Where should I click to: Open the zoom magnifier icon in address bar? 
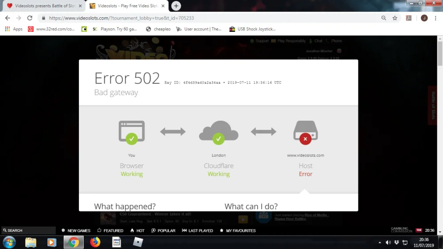(383, 18)
